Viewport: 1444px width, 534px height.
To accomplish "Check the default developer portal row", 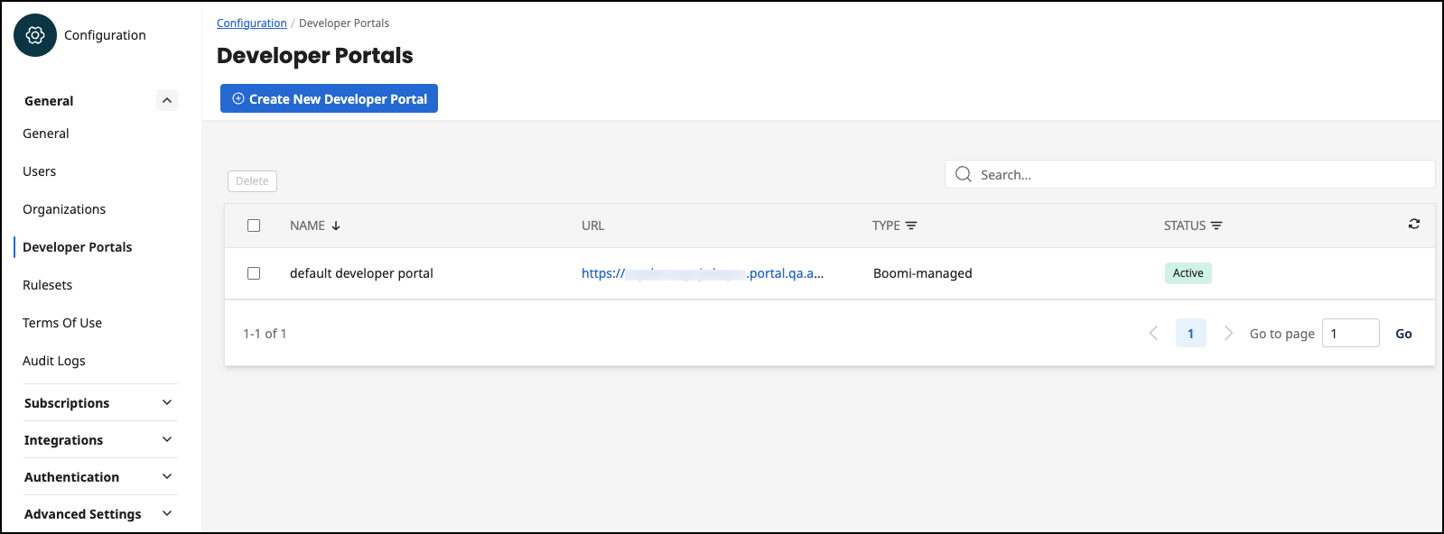I will 254,273.
